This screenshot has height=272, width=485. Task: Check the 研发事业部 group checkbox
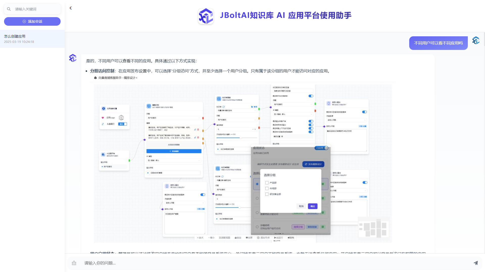tap(267, 194)
